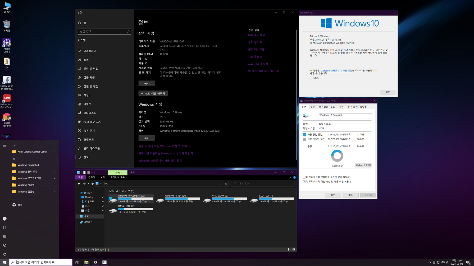The height and width of the screenshot is (266, 474).
Task: Open BitLocker 설정 link
Action: coord(256,35)
